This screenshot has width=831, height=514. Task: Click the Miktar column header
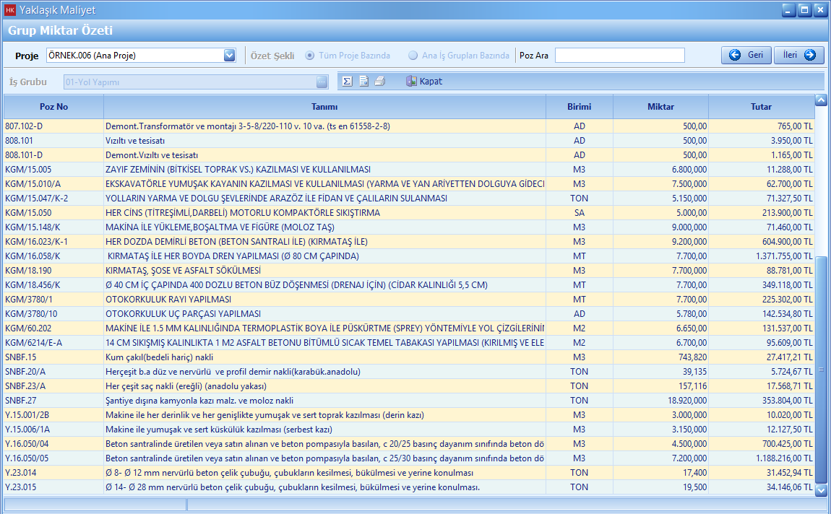[660, 107]
